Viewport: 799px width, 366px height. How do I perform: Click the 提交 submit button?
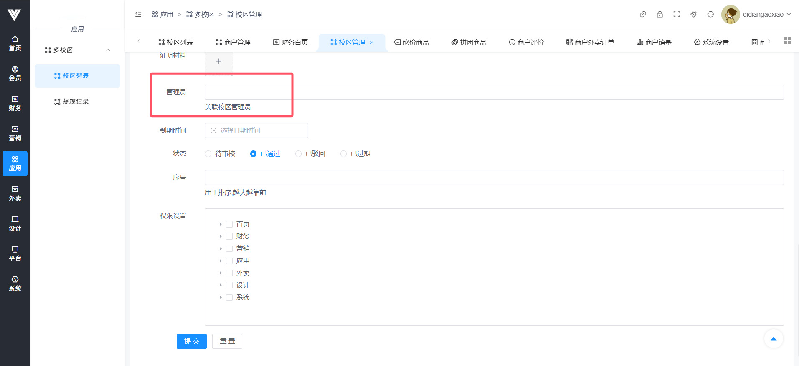click(x=191, y=341)
